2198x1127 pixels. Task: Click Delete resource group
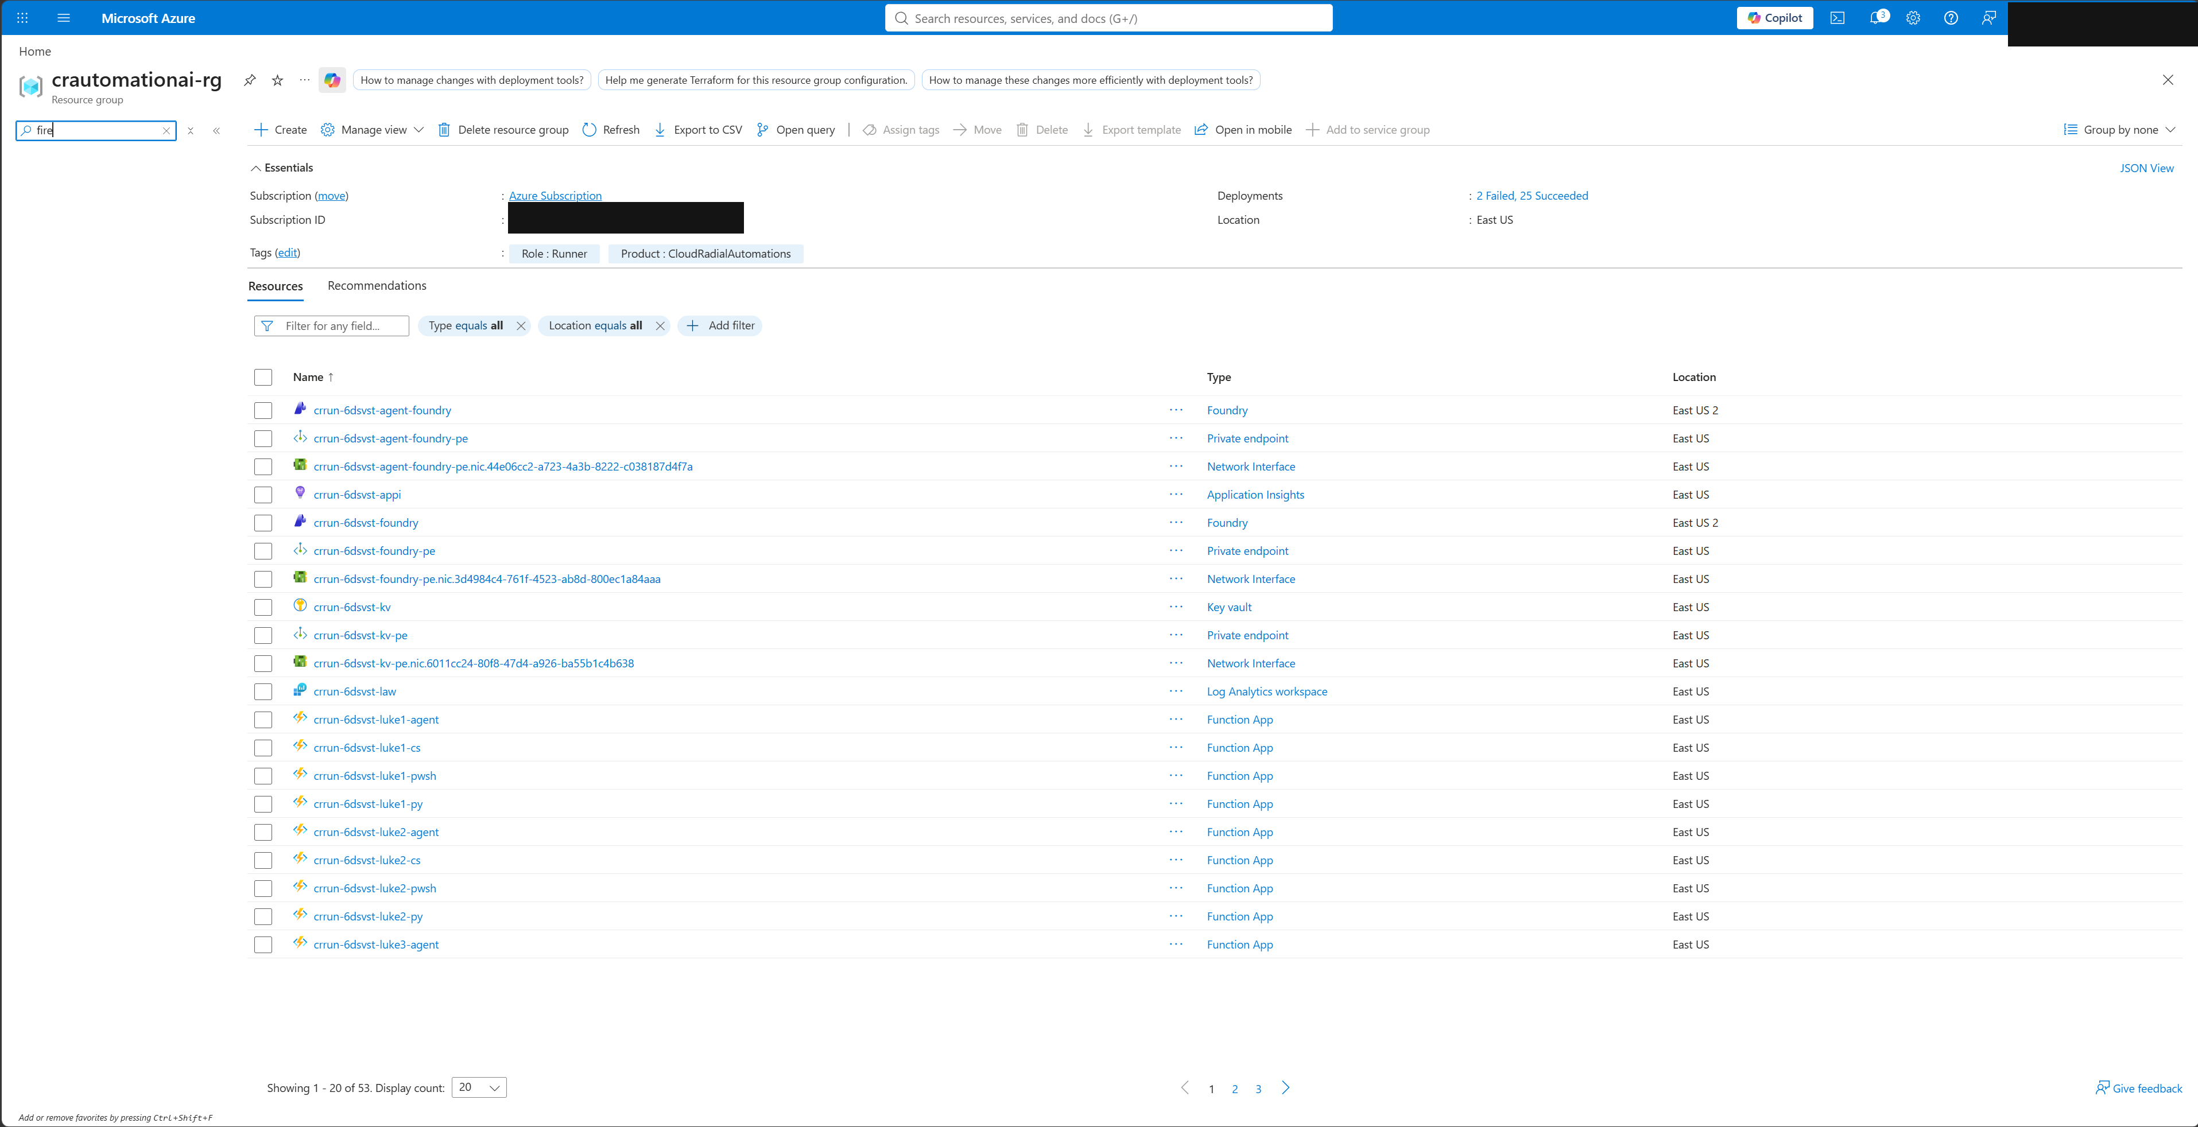coord(503,130)
